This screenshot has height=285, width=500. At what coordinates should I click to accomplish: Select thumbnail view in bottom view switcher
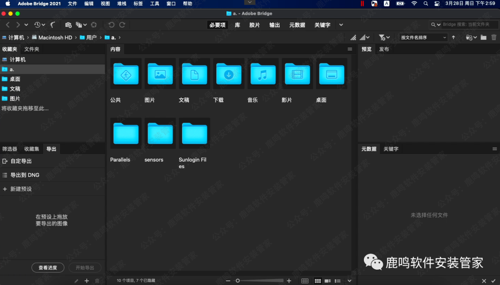318,280
